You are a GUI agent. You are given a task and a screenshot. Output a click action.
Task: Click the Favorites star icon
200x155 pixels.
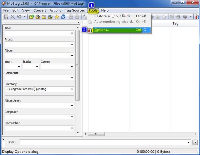57,17
